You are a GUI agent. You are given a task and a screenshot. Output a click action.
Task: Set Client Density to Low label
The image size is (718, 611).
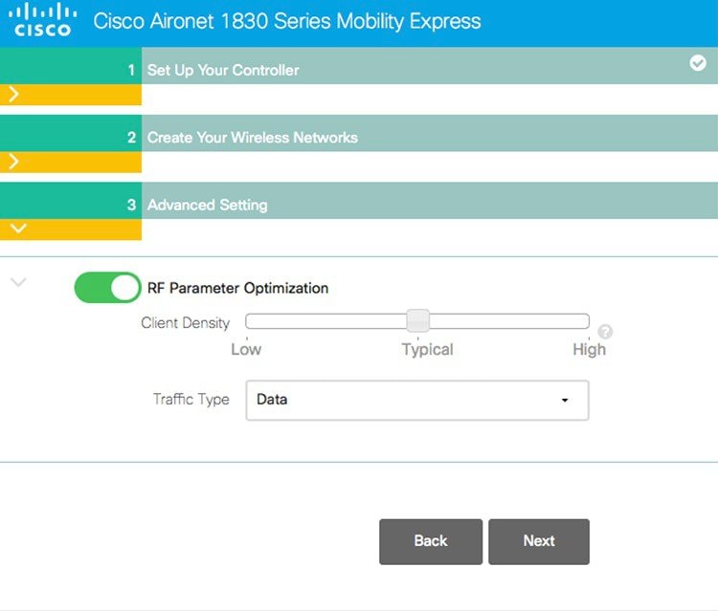pyautogui.click(x=246, y=349)
